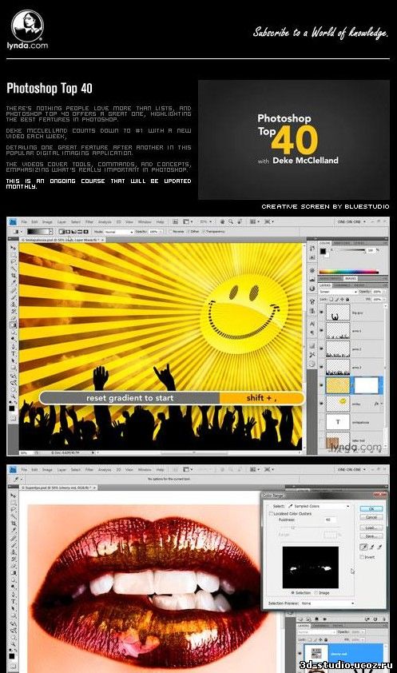Enable Localized Color Clusters checkbox
397x673 pixels.
tap(271, 514)
